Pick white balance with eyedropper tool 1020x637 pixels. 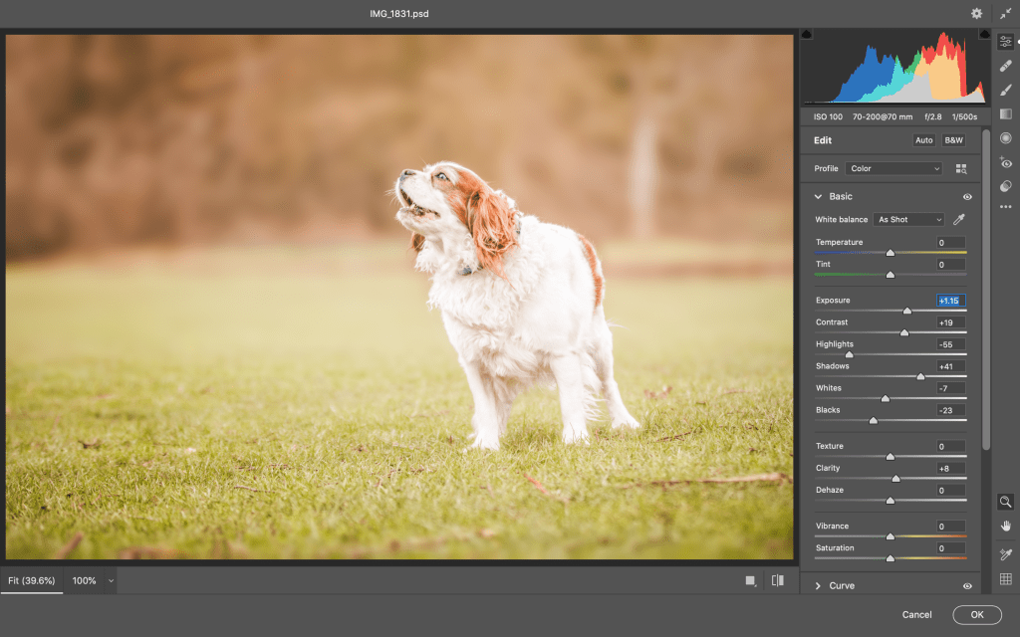click(959, 219)
